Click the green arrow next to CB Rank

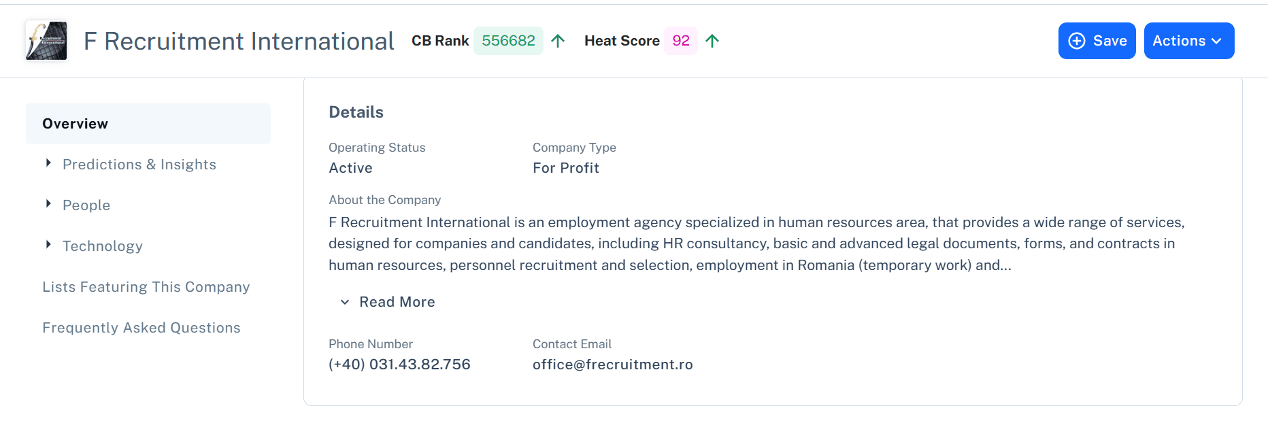[x=558, y=41]
